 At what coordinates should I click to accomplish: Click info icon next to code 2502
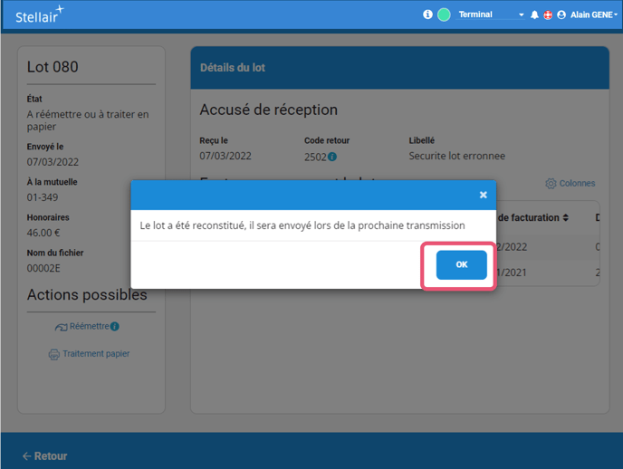pyautogui.click(x=332, y=157)
